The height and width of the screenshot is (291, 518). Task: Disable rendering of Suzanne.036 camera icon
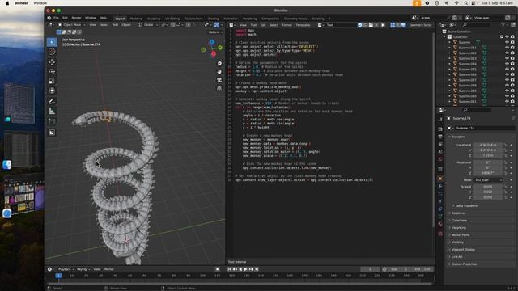[512, 74]
